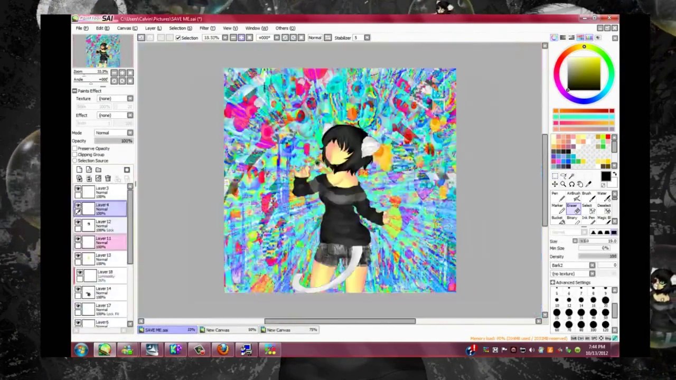Select the eyedropper color picker tool
The height and width of the screenshot is (380, 676).
click(588, 184)
